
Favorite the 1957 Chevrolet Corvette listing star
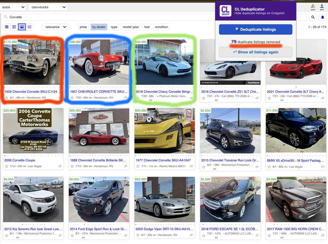coord(72,98)
